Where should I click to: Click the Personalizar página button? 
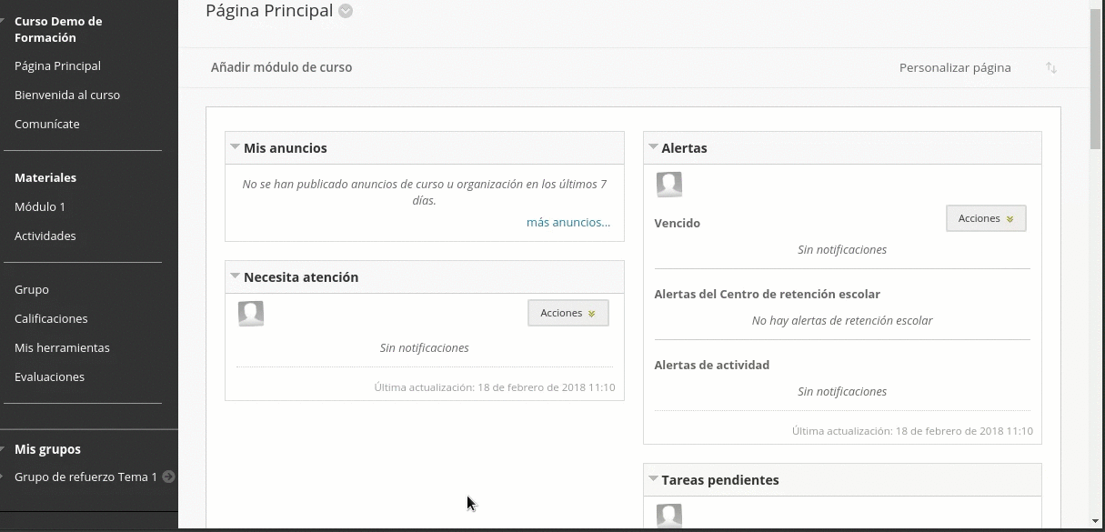955,67
